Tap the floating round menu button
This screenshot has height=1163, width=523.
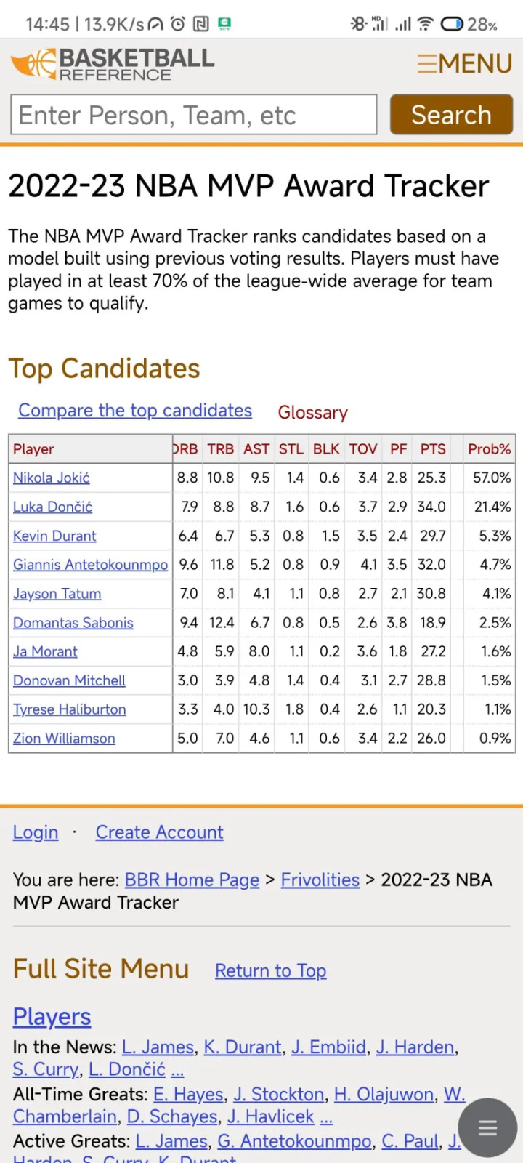(487, 1127)
